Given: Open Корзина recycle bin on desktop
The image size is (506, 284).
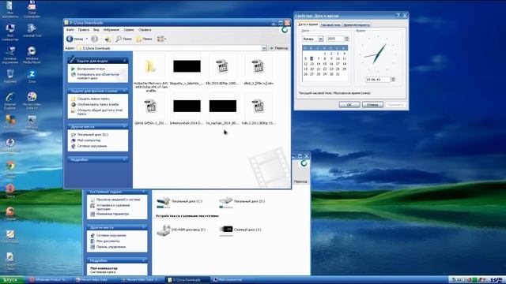Looking at the screenshot, I should point(10,77).
